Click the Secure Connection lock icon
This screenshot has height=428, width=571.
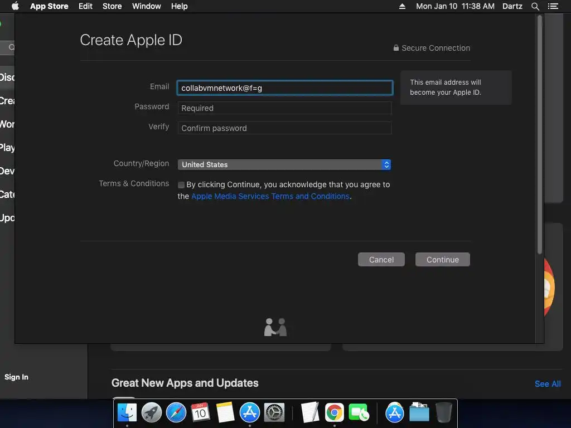396,48
